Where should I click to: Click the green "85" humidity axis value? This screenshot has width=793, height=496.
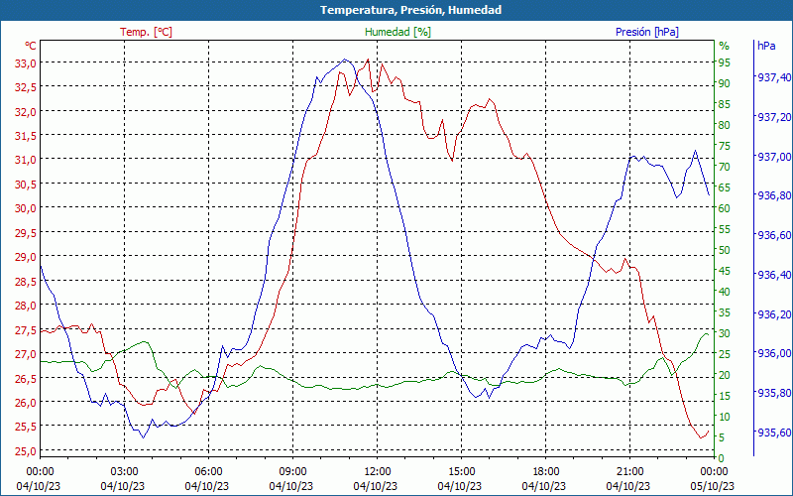tap(725, 104)
